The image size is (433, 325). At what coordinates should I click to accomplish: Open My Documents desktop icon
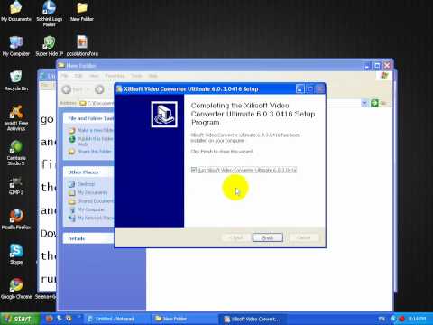tap(16, 12)
